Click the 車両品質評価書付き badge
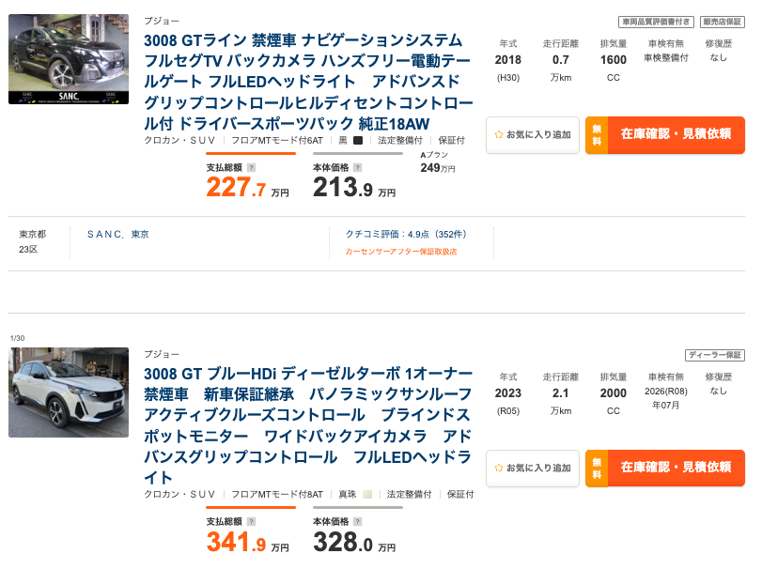 657,22
